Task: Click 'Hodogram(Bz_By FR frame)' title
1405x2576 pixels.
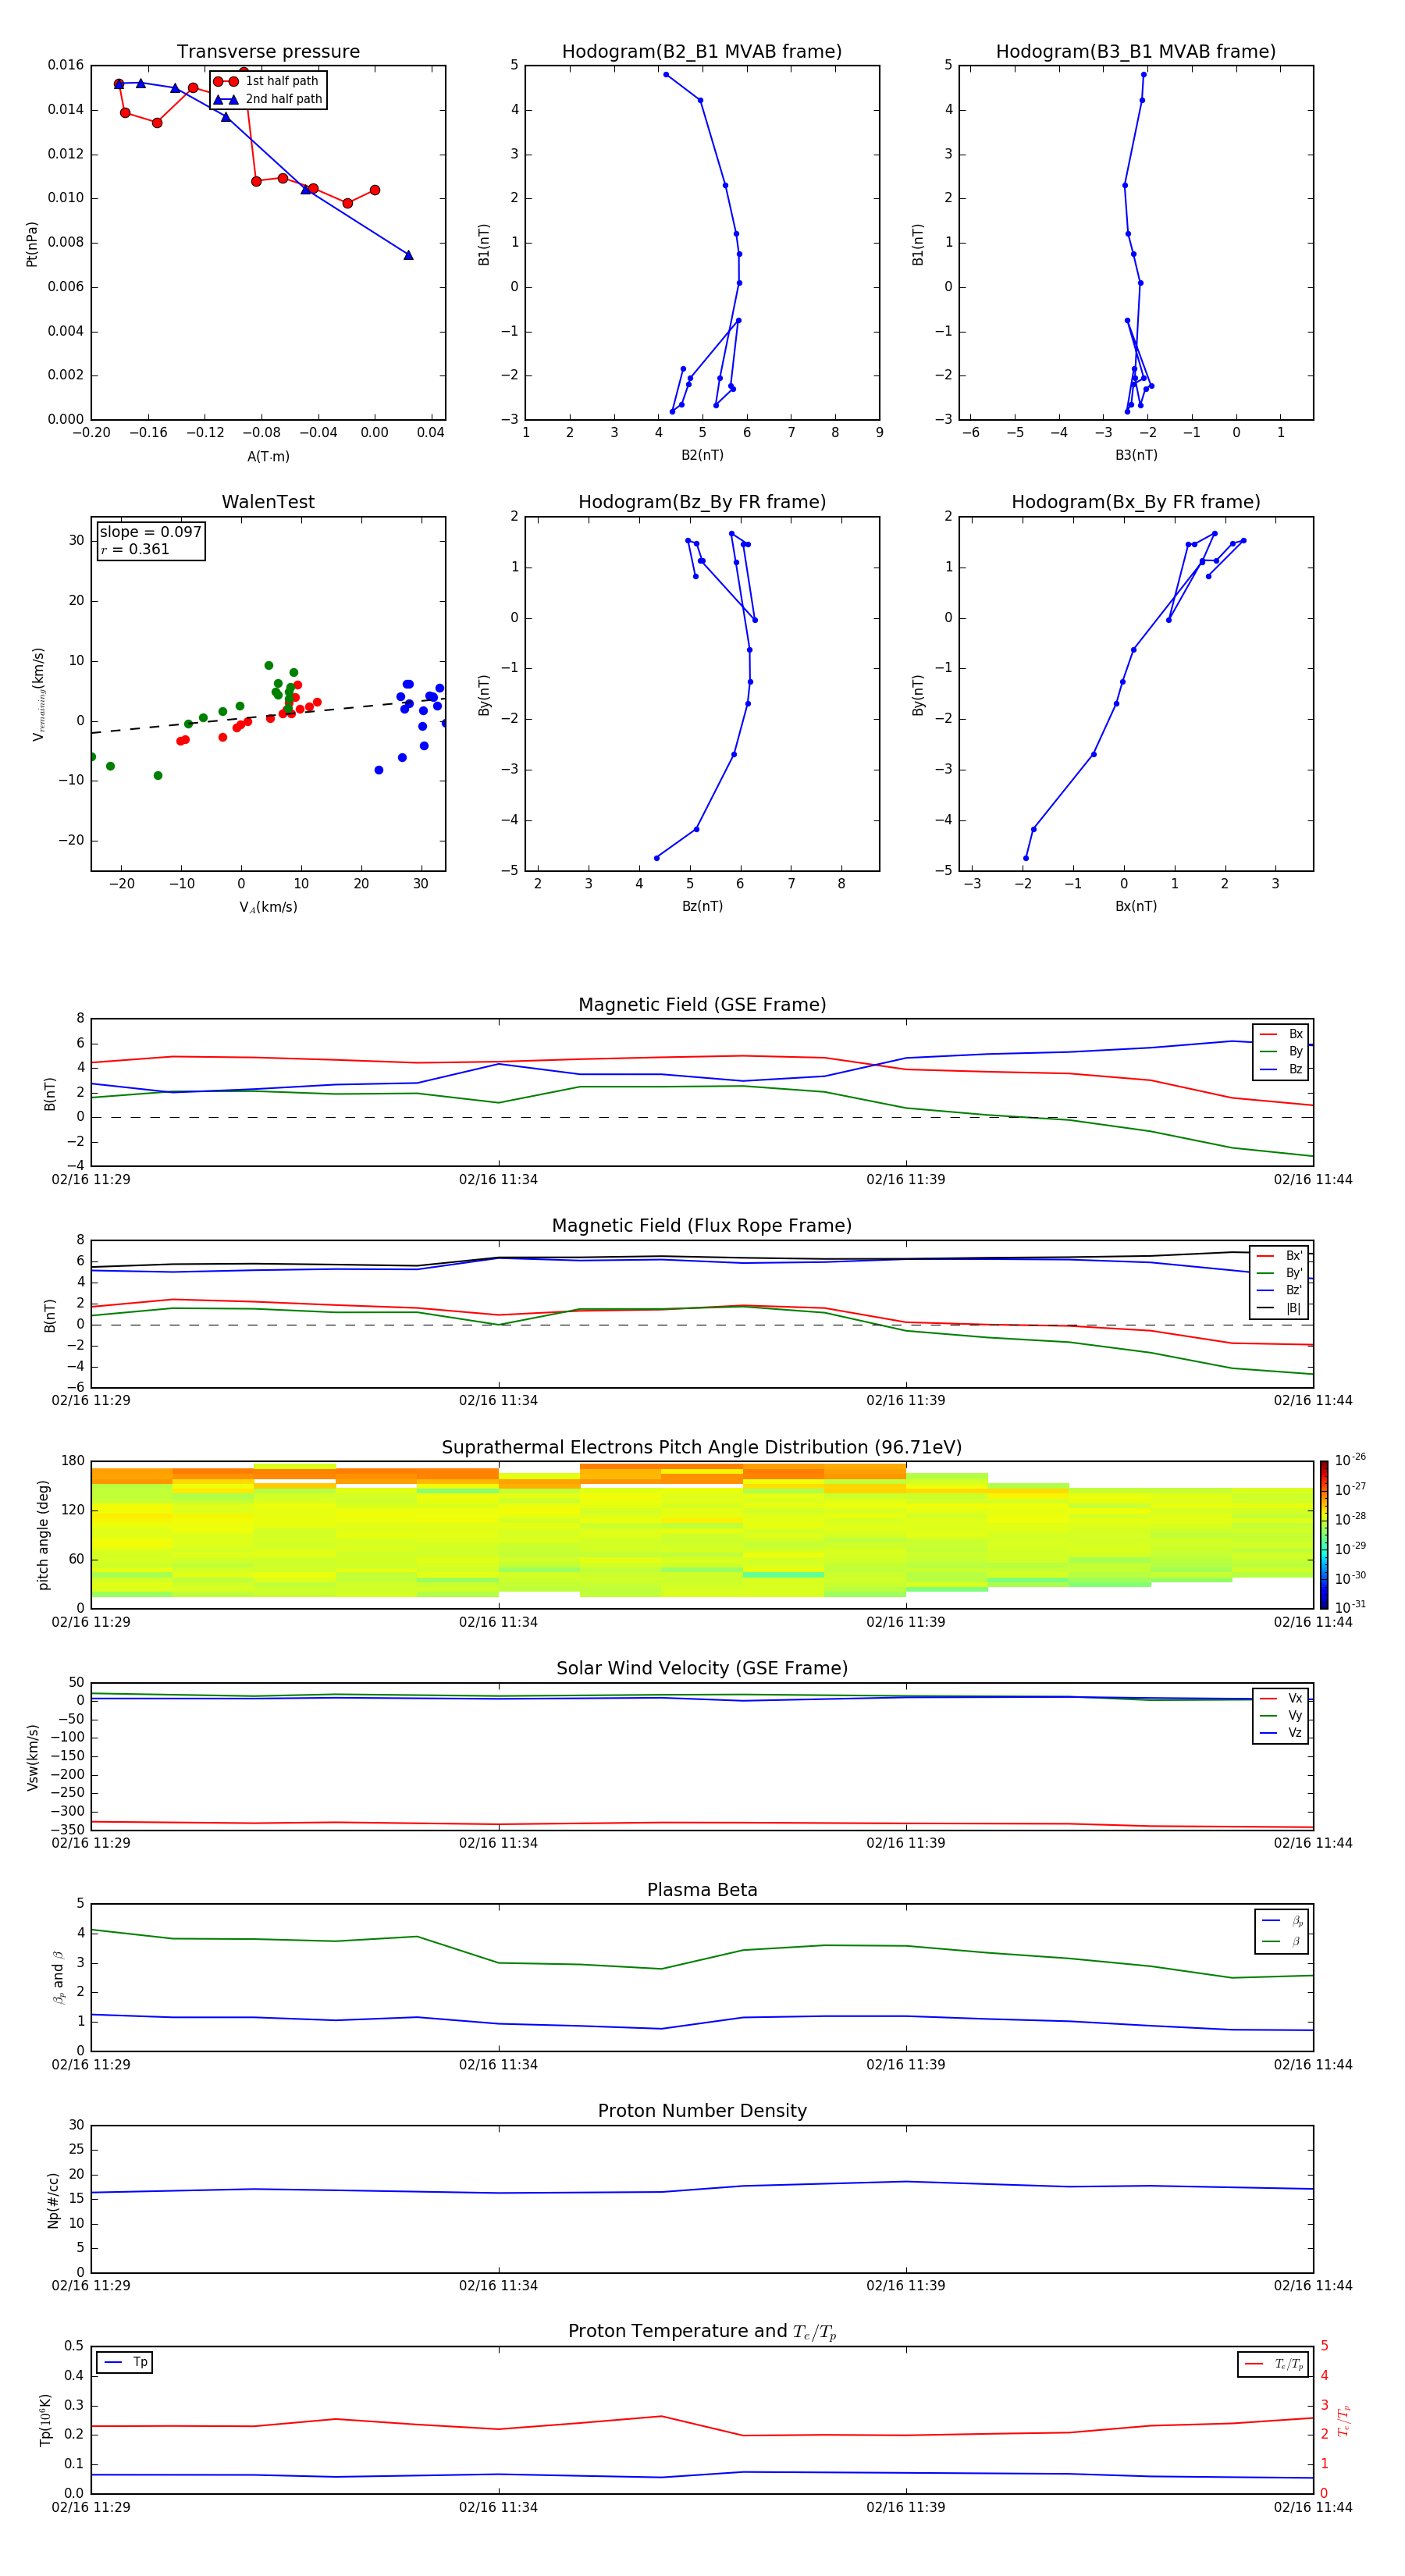Action: click(702, 502)
